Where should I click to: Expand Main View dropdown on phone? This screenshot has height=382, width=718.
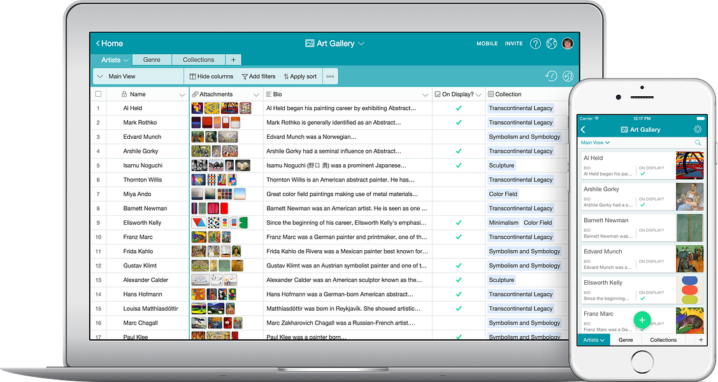coord(607,143)
